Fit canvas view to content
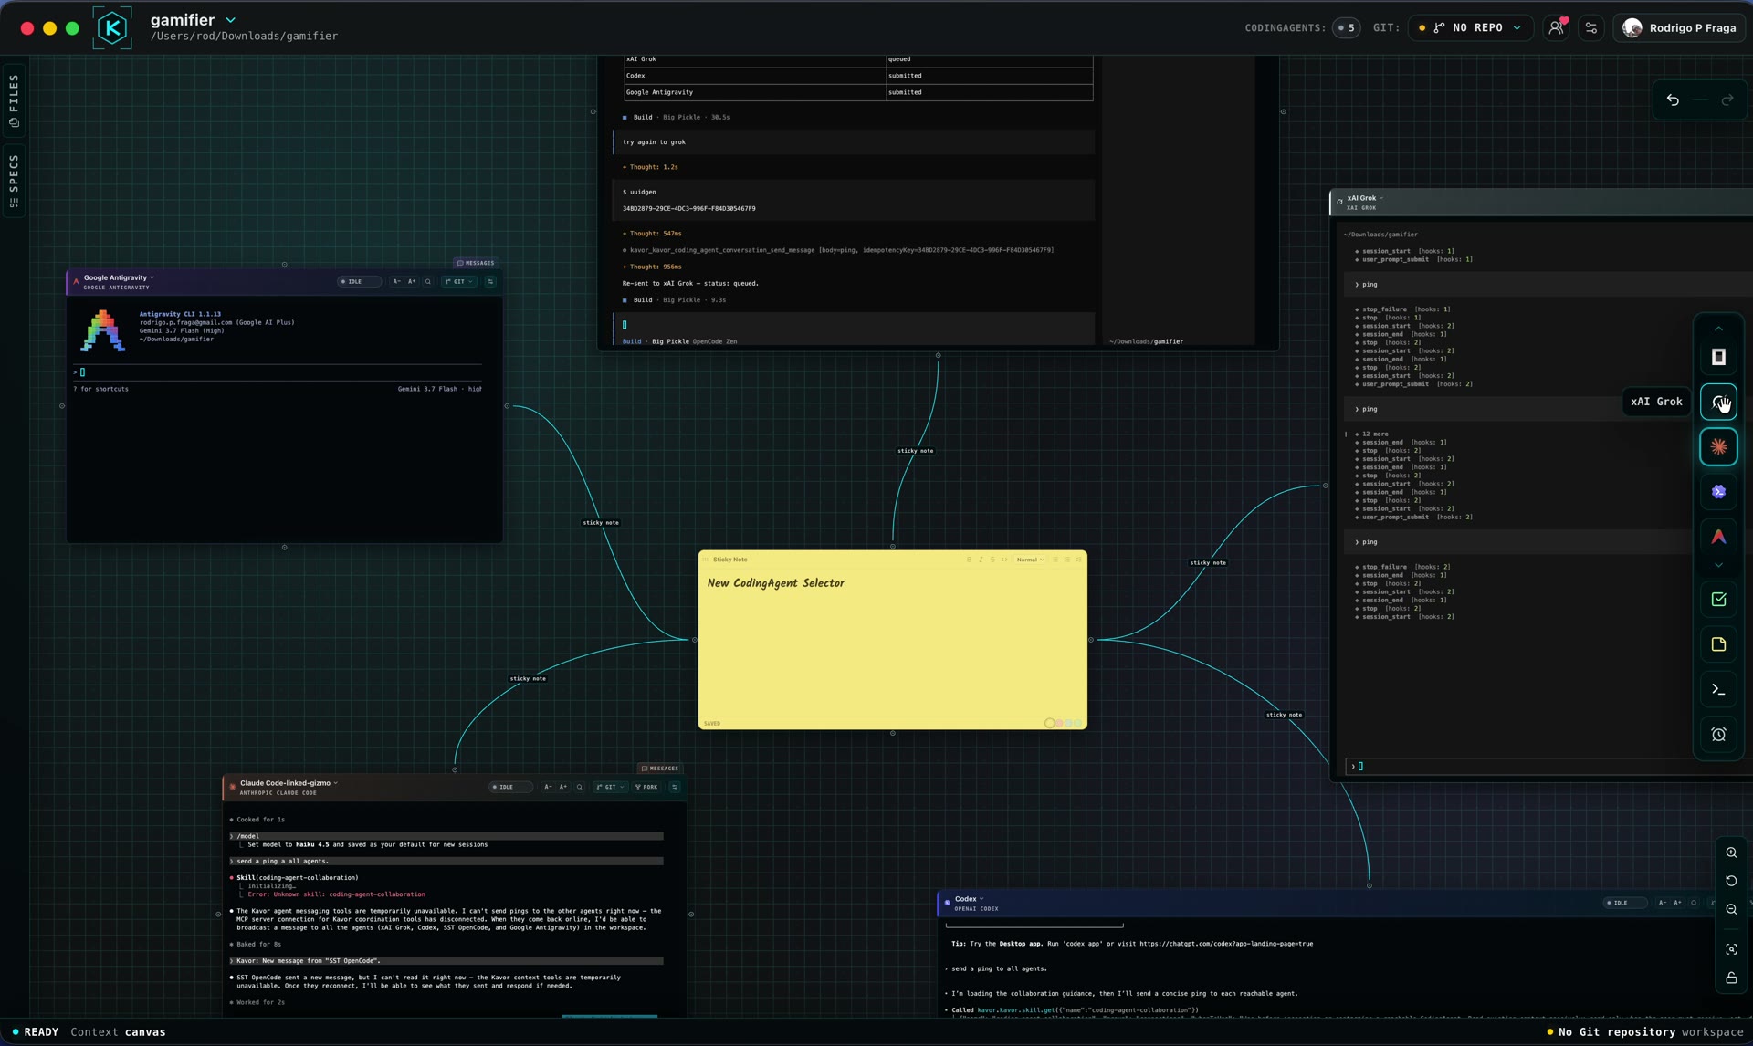 pos(1731,949)
